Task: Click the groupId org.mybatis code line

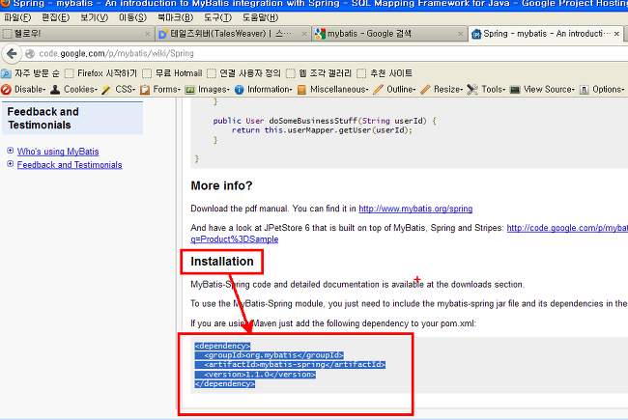Action: click(270, 355)
